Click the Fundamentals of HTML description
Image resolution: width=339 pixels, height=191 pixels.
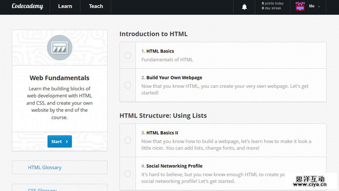pos(167,59)
